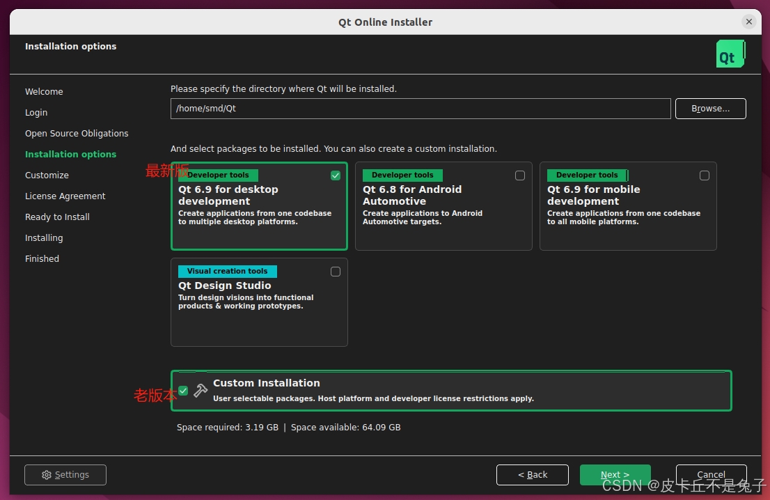Viewport: 770px width, 500px height.
Task: Uncheck Qt 6.9 for desktop development
Action: (335, 175)
